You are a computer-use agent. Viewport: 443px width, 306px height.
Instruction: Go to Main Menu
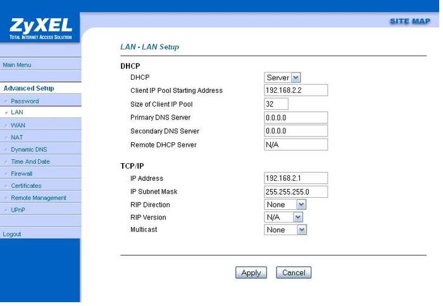click(x=17, y=65)
